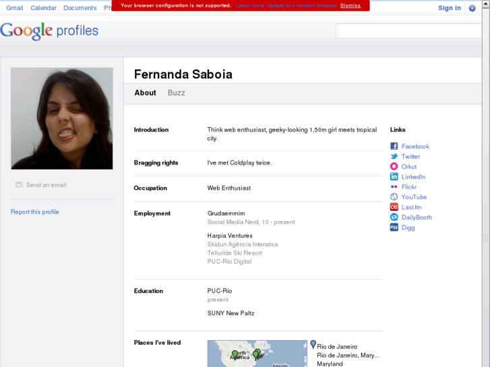Open the Last.fm link

[412, 207]
